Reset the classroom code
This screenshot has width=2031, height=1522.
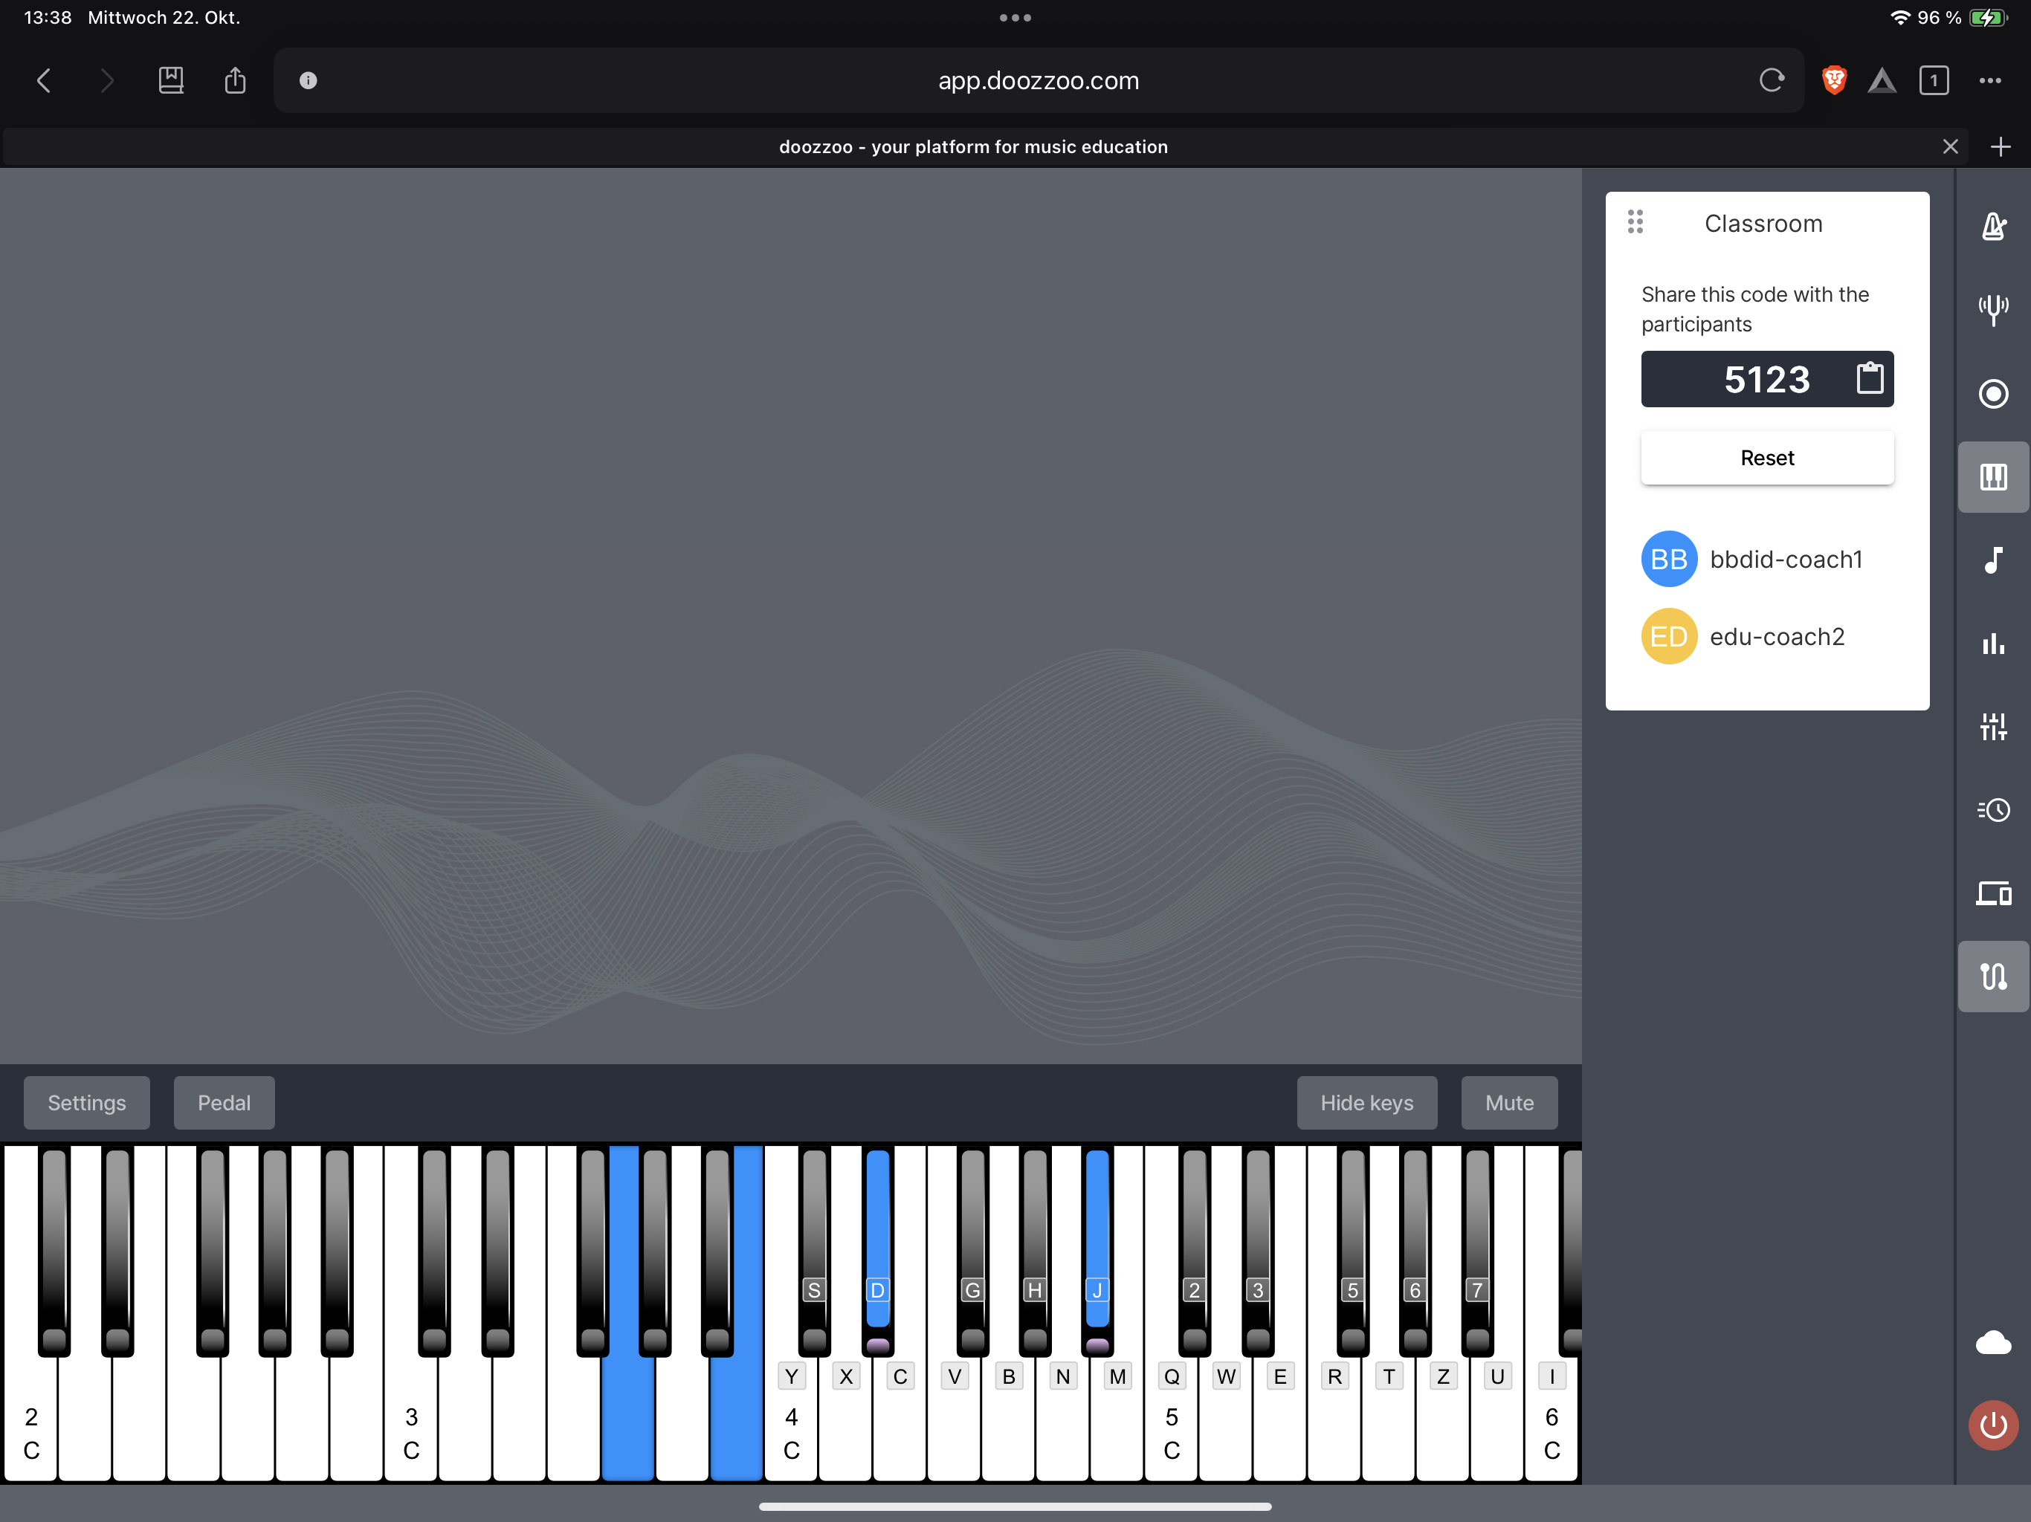coord(1766,457)
